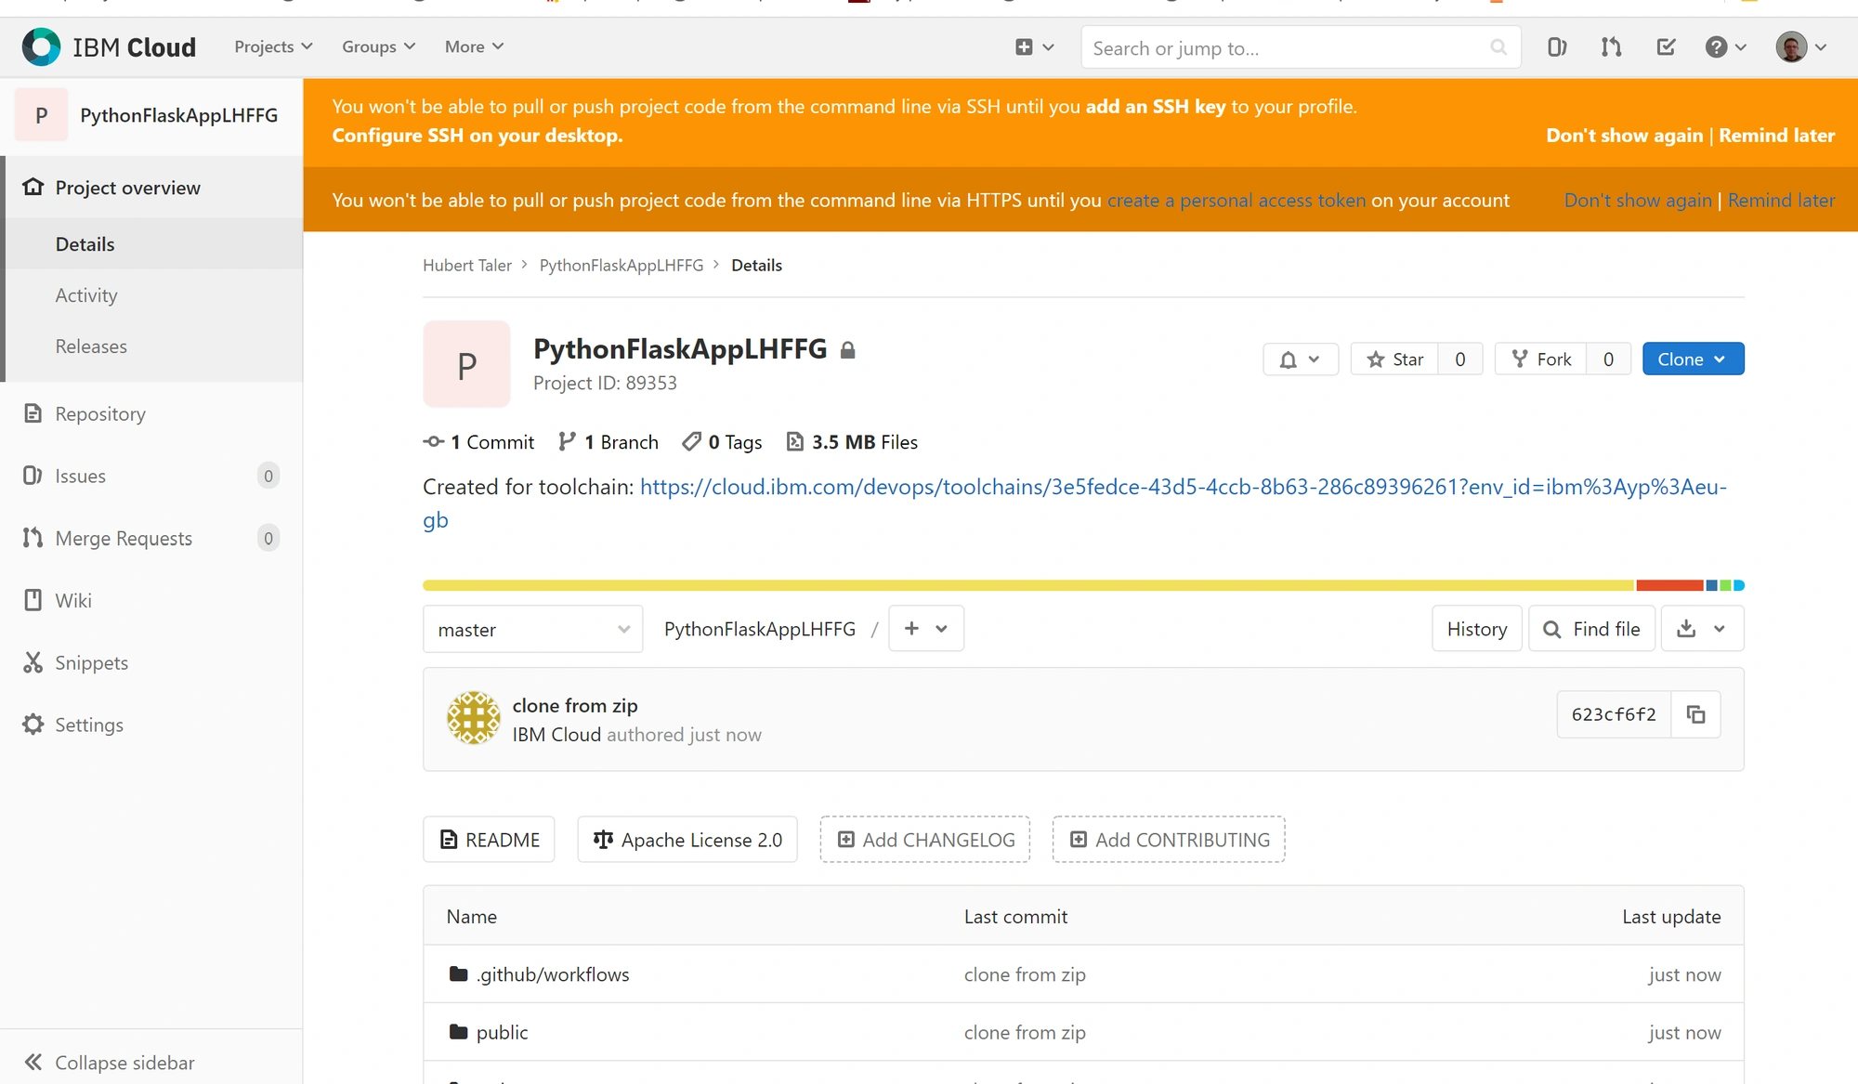Open the 1 Branch link
This screenshot has width=1858, height=1084.
coord(608,442)
